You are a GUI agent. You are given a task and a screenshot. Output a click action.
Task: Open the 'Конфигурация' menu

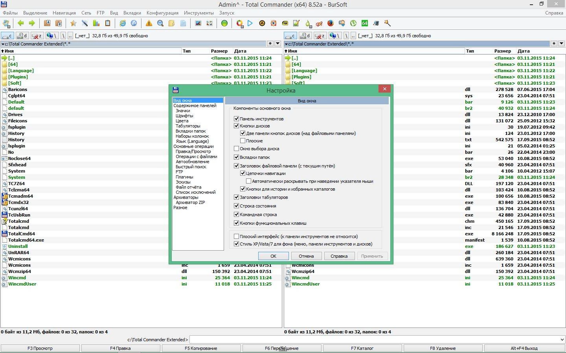tap(162, 13)
